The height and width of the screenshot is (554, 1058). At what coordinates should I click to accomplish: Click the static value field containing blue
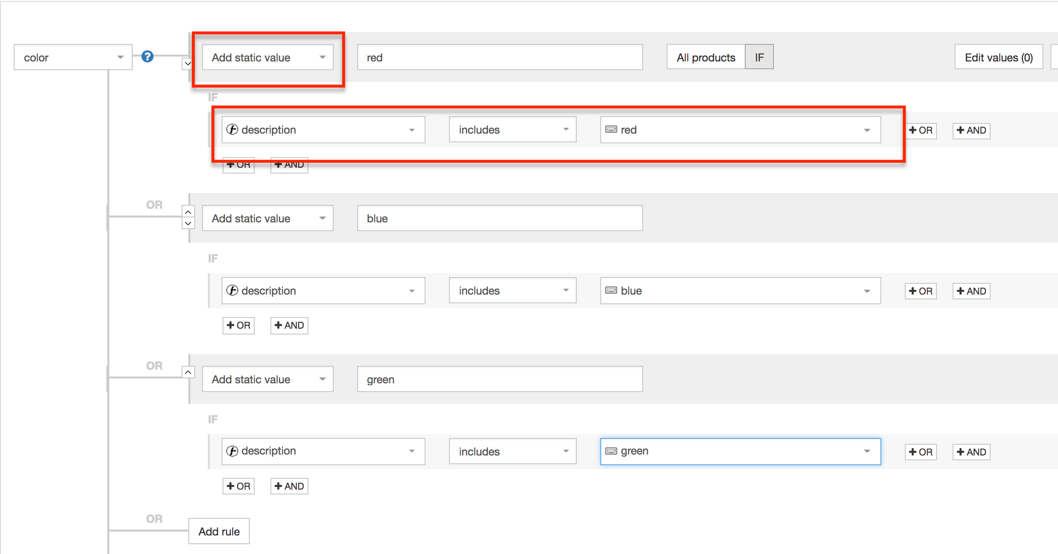pos(500,218)
